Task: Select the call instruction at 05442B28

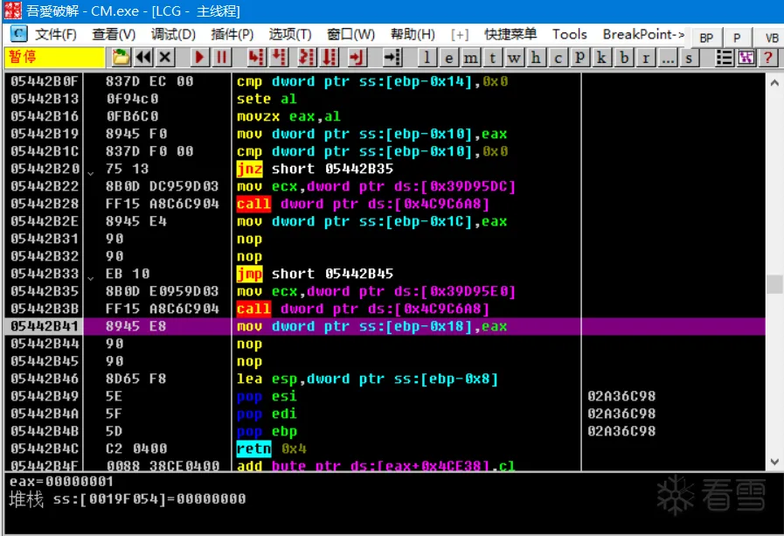Action: click(x=363, y=204)
